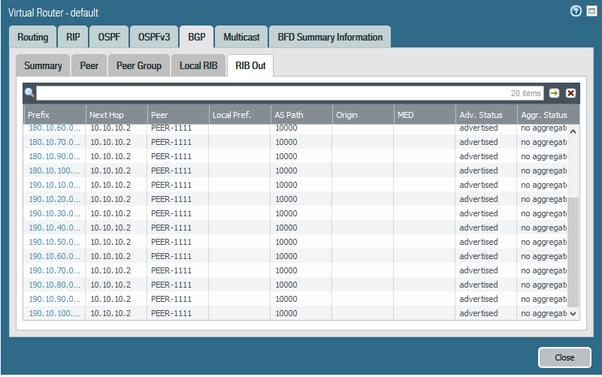The height and width of the screenshot is (377, 602).
Task: Click the Adv. Status column header
Action: (x=486, y=115)
